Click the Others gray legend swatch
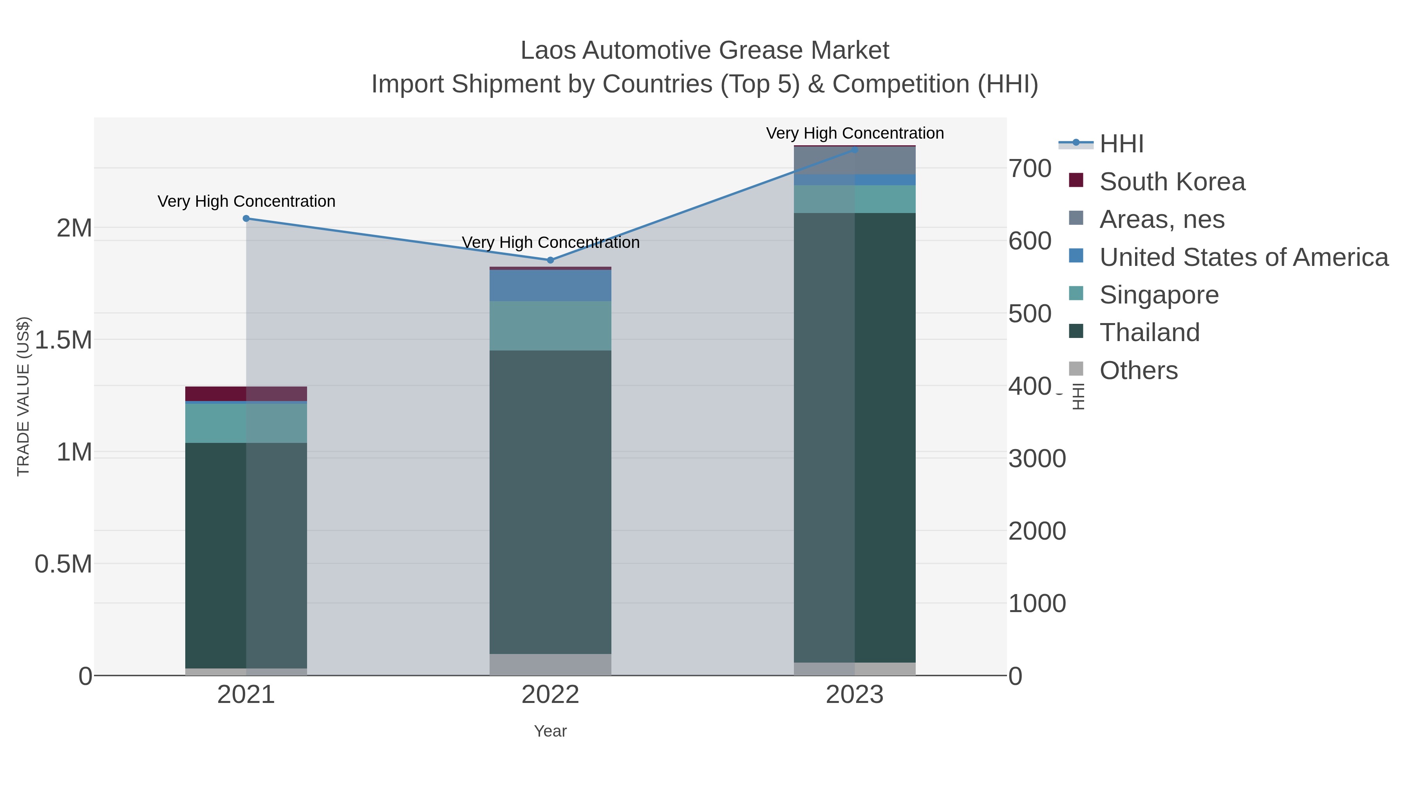Viewport: 1410px width, 793px height. 1076,369
